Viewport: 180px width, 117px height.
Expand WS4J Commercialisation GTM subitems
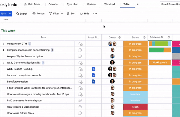4,63
